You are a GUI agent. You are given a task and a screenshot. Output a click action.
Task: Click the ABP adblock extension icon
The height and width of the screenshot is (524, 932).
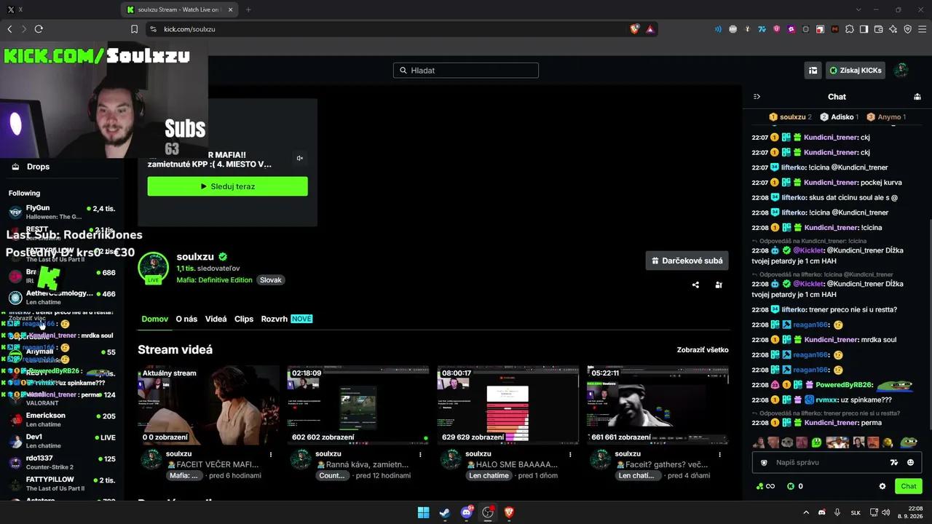732,29
